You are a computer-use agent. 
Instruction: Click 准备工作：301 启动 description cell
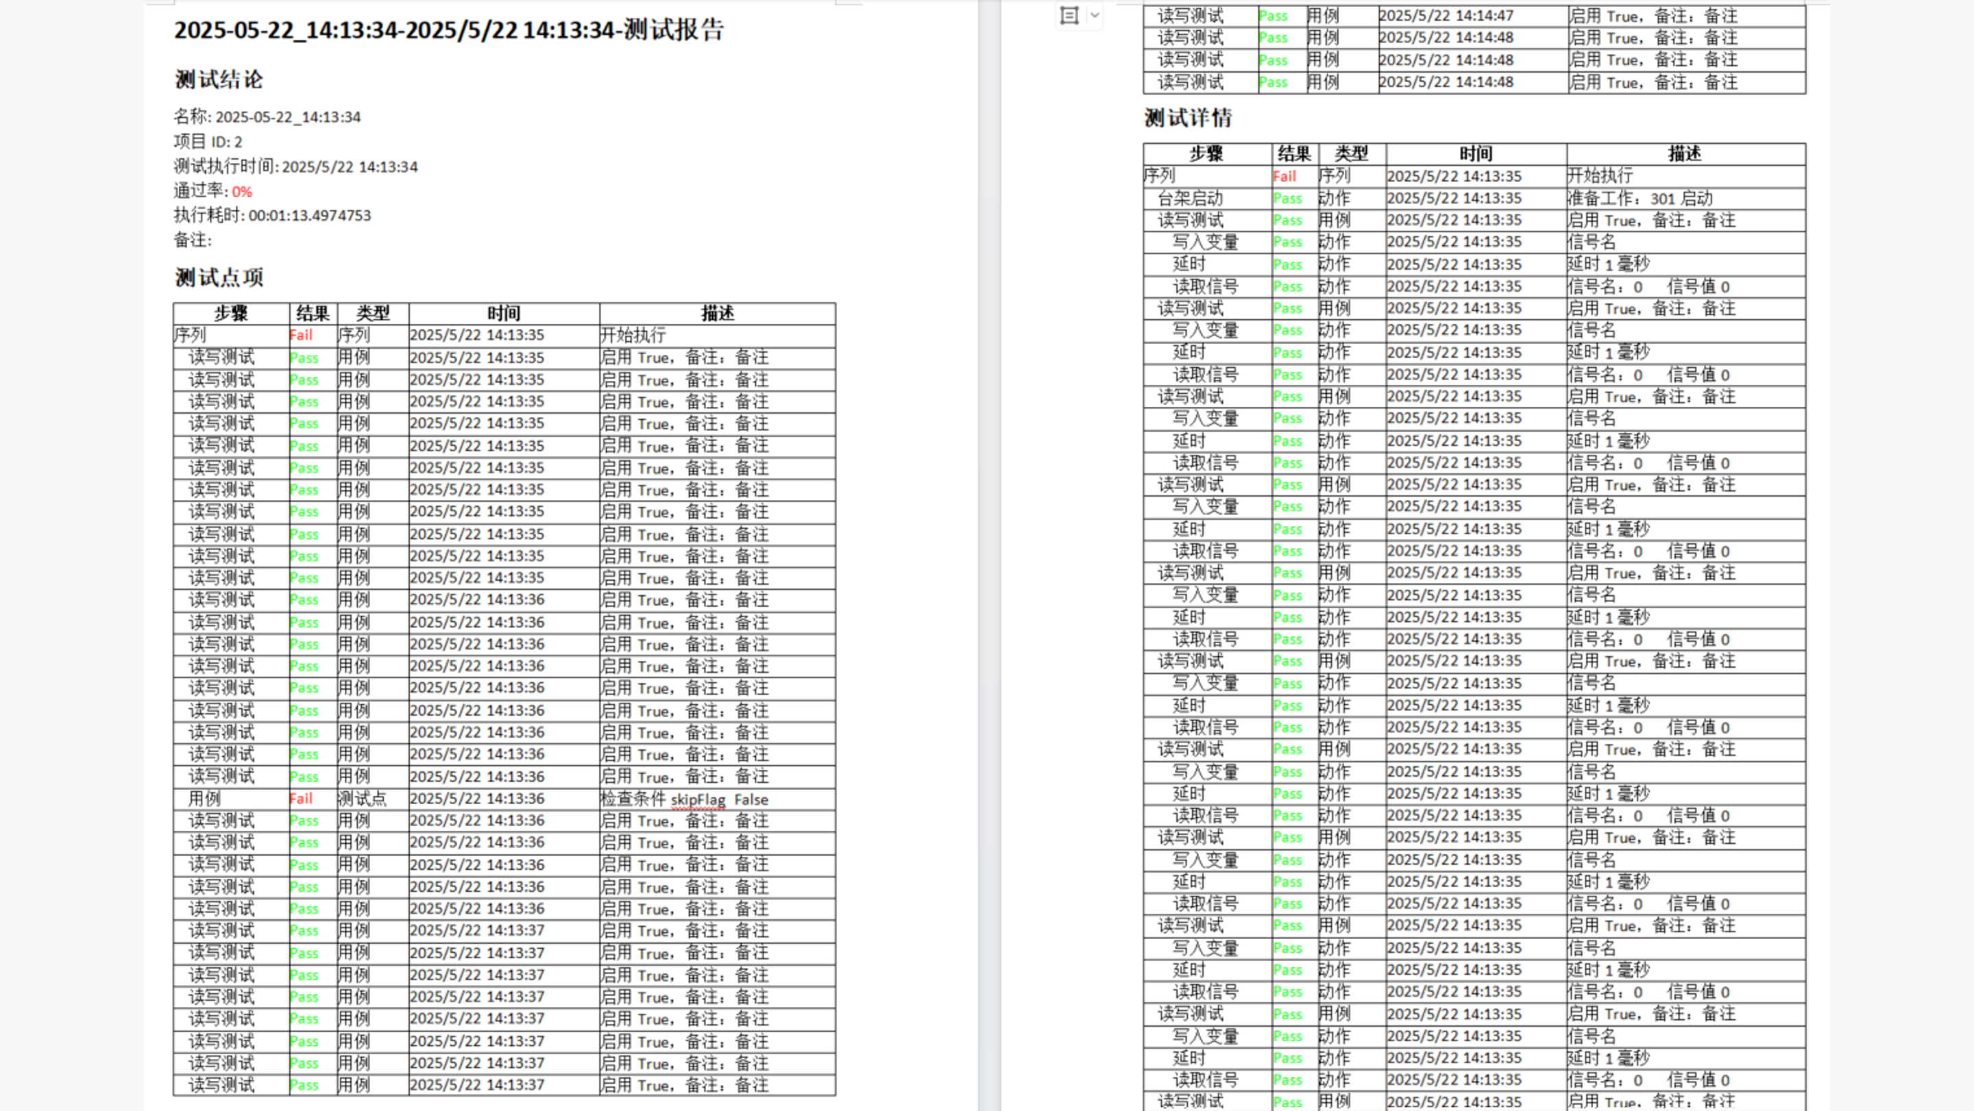1640,199
